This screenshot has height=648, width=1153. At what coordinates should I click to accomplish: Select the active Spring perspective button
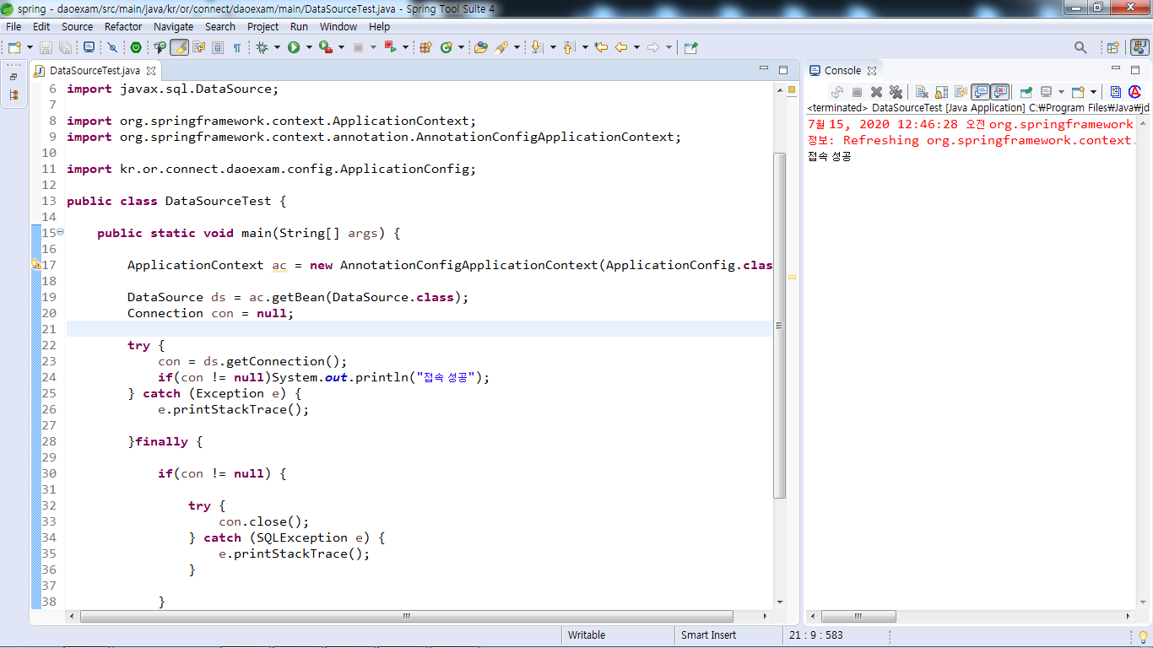tap(1139, 48)
